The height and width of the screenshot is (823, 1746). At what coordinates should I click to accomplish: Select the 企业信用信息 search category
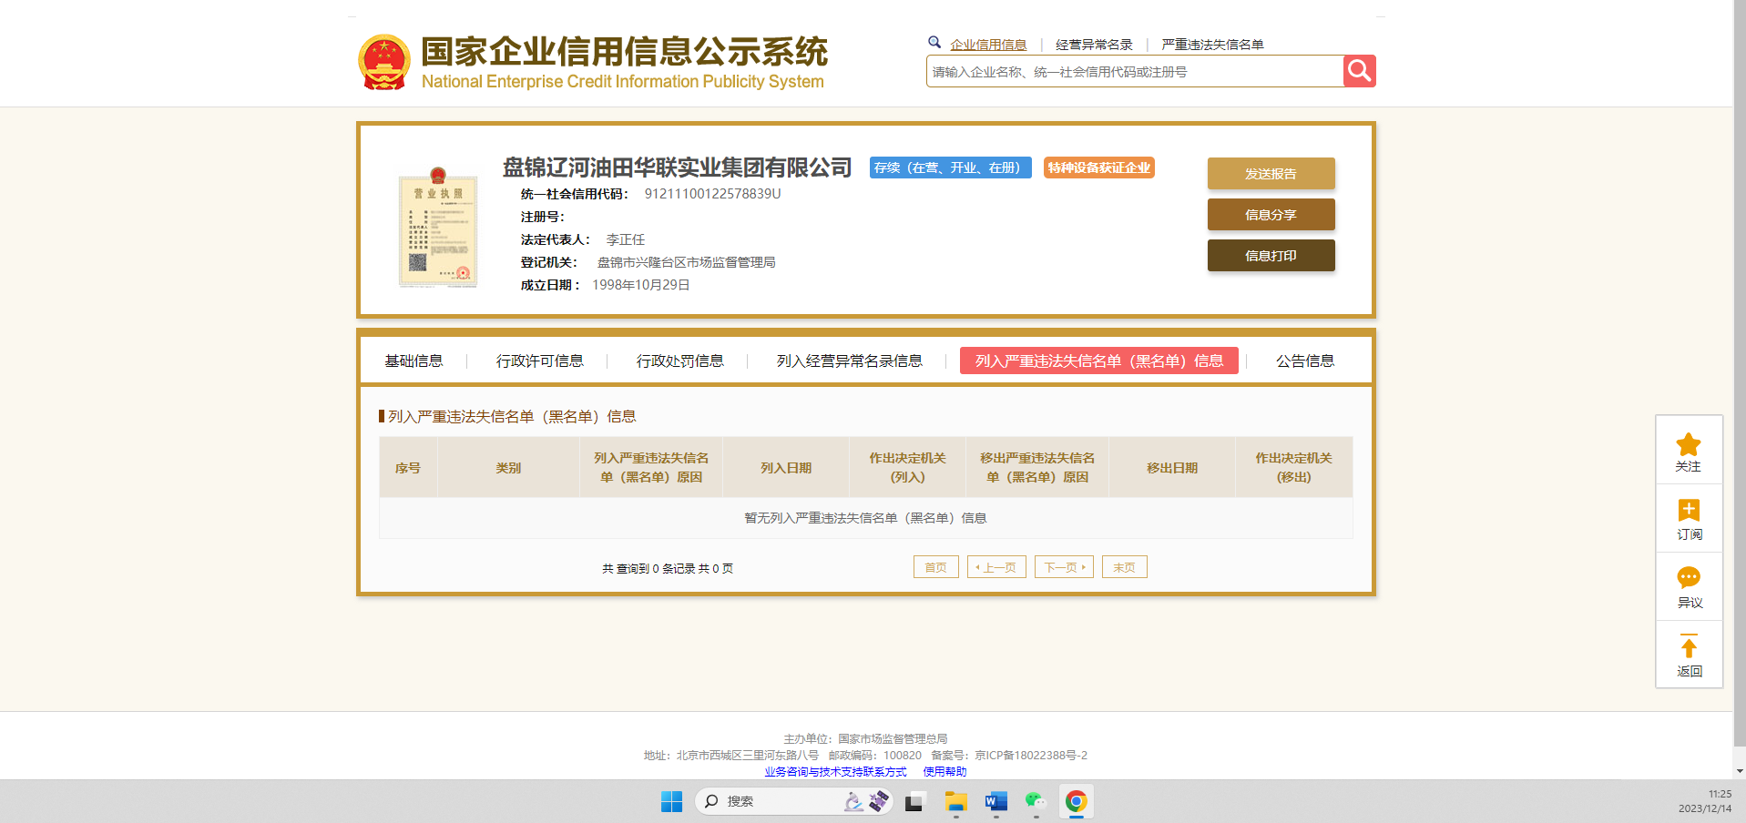[x=988, y=45]
